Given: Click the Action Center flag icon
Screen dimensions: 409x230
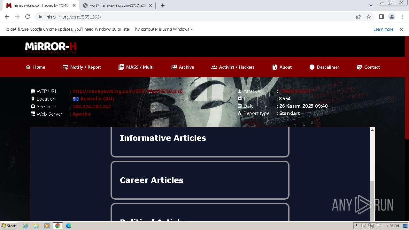Looking at the screenshot, I should point(379,226).
